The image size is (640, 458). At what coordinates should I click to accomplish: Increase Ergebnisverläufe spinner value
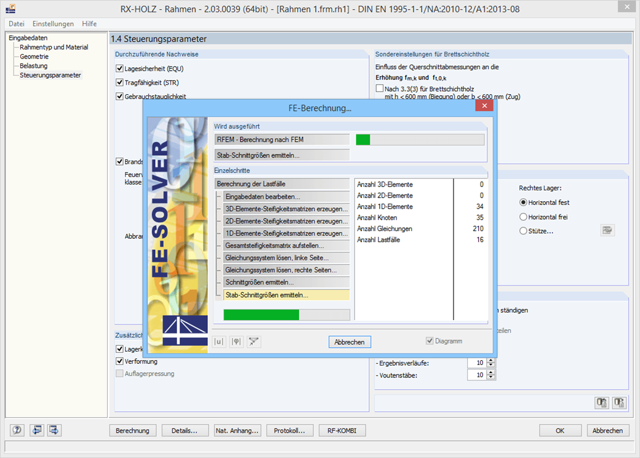pos(491,361)
